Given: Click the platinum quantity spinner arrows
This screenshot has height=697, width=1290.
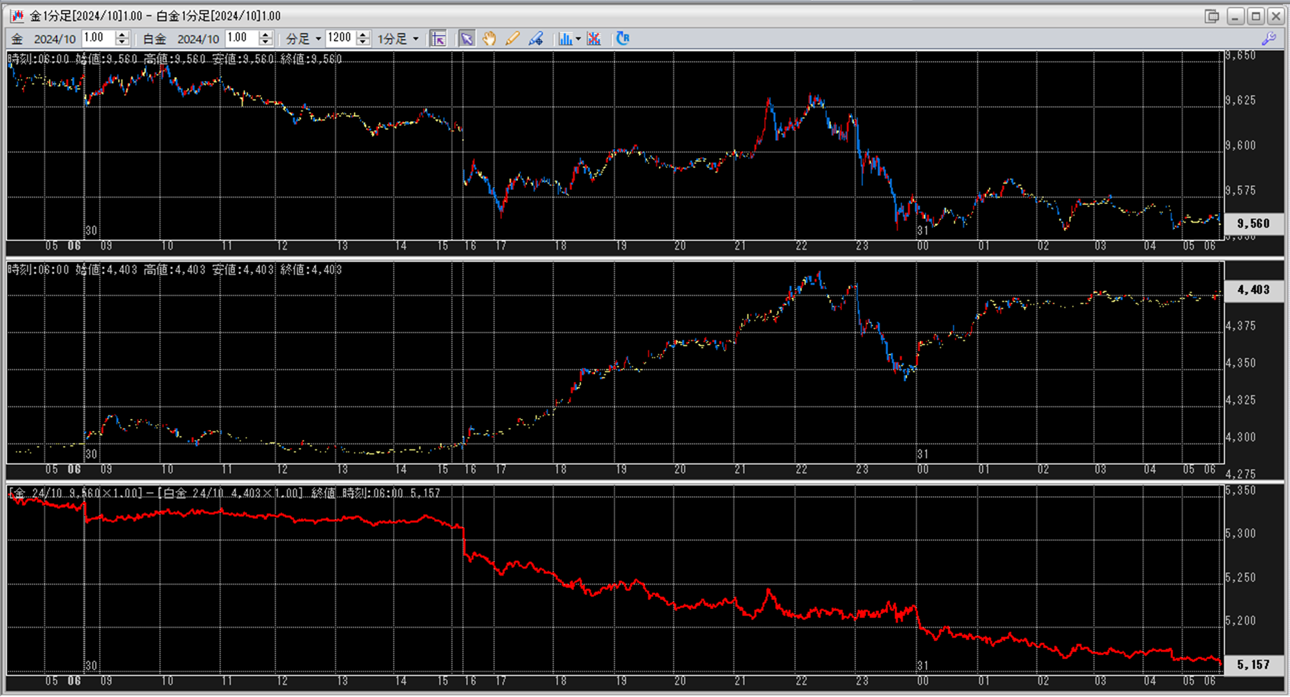Looking at the screenshot, I should point(265,38).
